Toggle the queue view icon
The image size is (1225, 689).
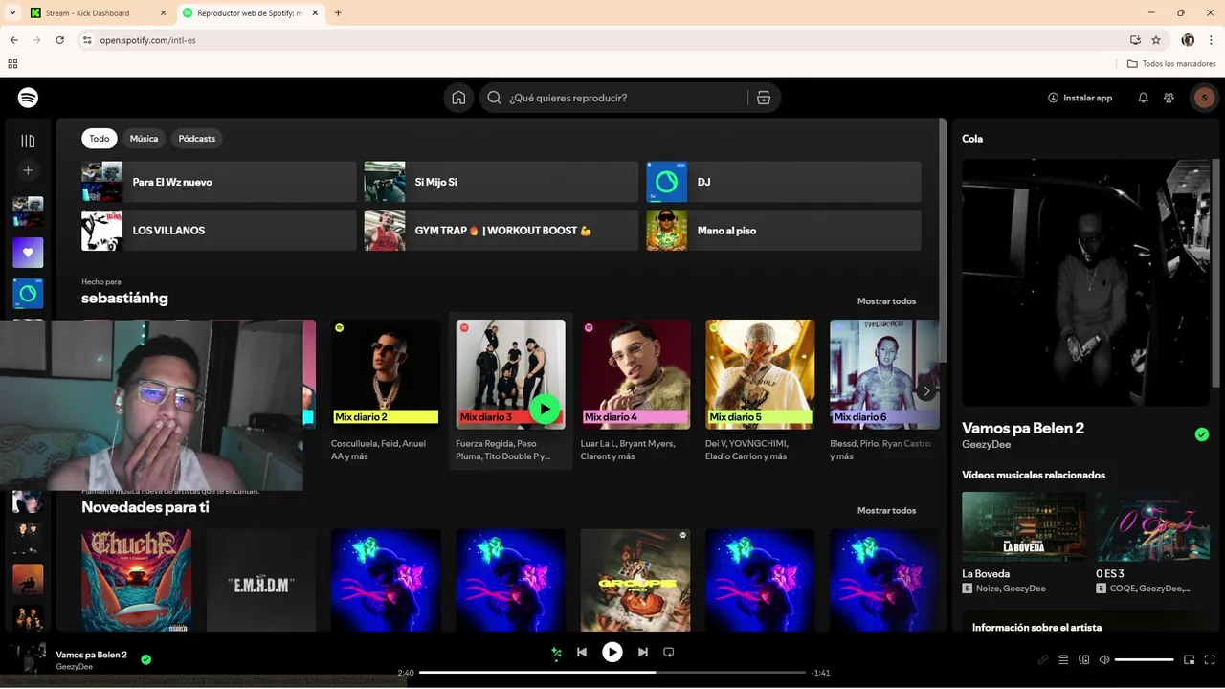click(x=1063, y=659)
